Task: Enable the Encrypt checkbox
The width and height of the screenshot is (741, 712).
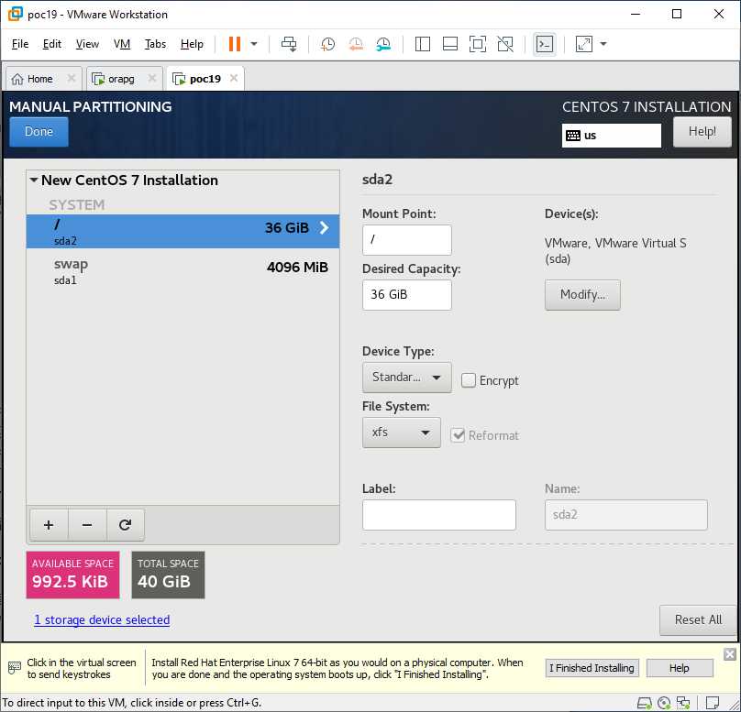Action: [469, 380]
